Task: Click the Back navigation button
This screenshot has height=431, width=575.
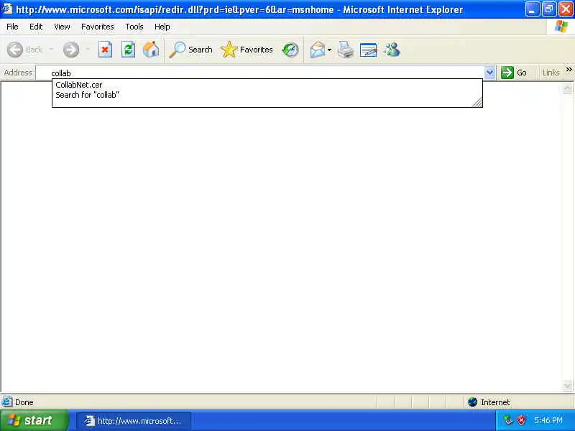Action: click(x=24, y=50)
